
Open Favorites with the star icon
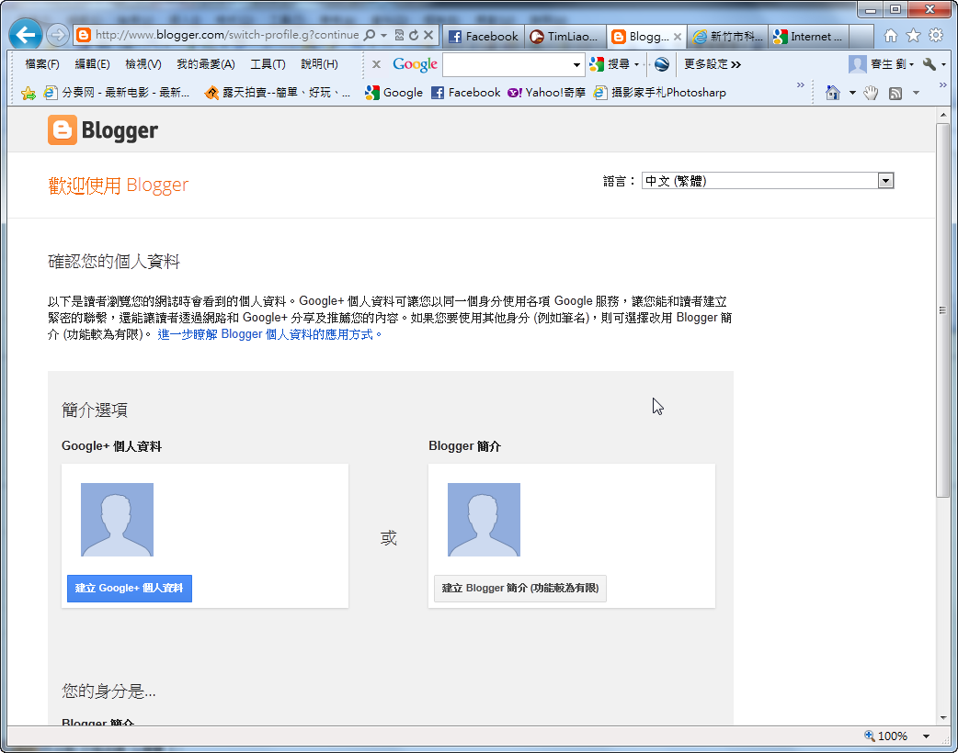[913, 36]
